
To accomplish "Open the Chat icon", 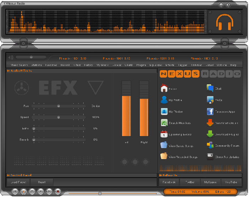I will point(210,88).
